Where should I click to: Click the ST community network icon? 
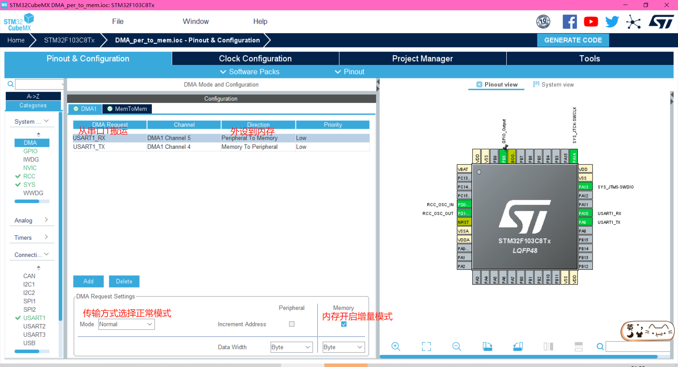click(x=633, y=22)
